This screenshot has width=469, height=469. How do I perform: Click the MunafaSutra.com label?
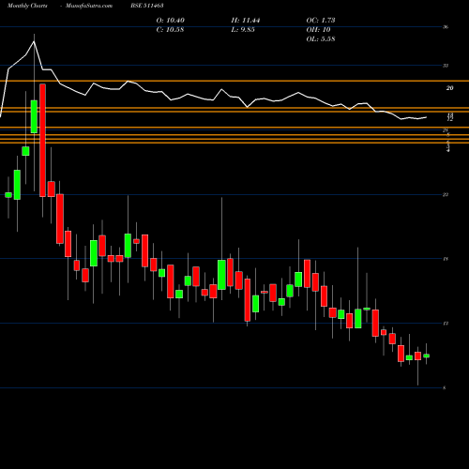[89, 6]
